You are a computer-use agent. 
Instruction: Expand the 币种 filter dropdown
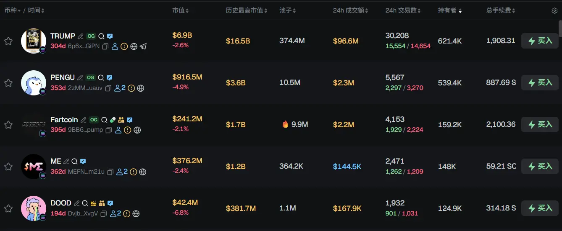[13, 10]
